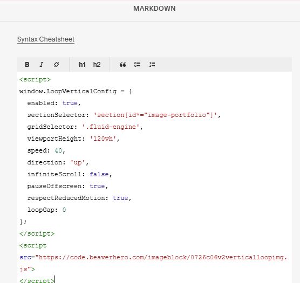Screen dimensions: 300x283
Task: Apply heading level h1
Action: (x=82, y=65)
